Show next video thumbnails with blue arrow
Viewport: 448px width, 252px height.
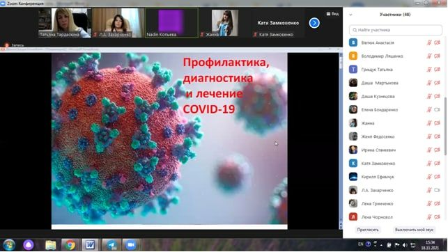(314, 23)
